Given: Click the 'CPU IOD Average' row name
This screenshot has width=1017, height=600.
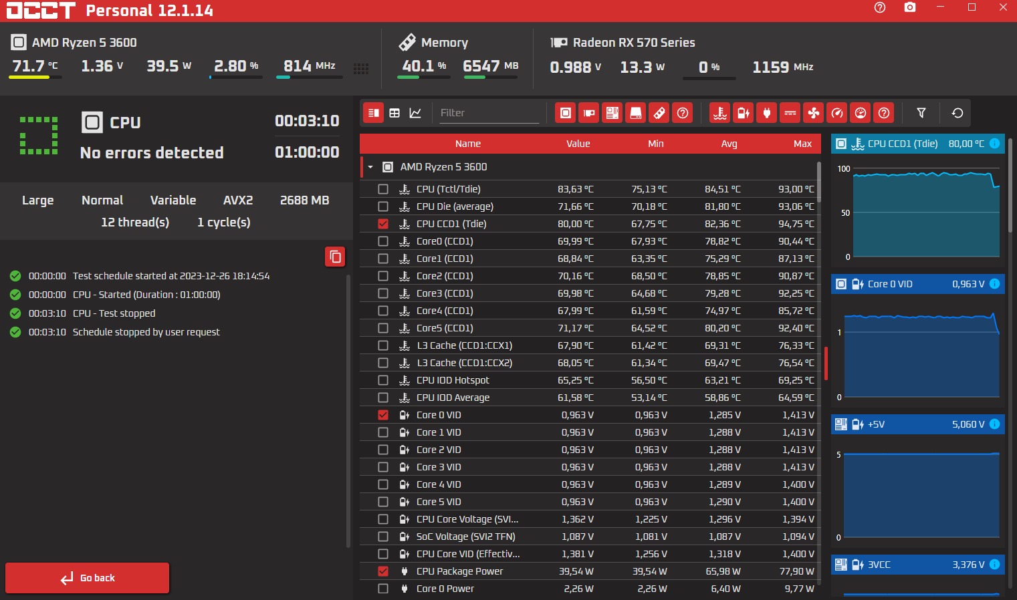Looking at the screenshot, I should [453, 398].
